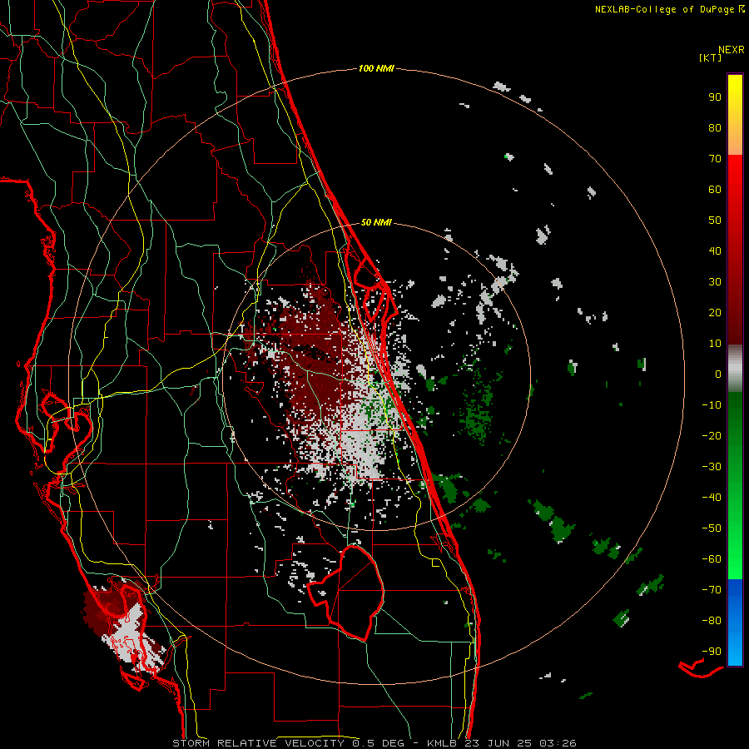Click the -70 knot scale label

tap(712, 590)
